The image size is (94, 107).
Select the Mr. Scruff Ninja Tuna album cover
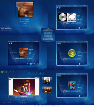(72, 17)
